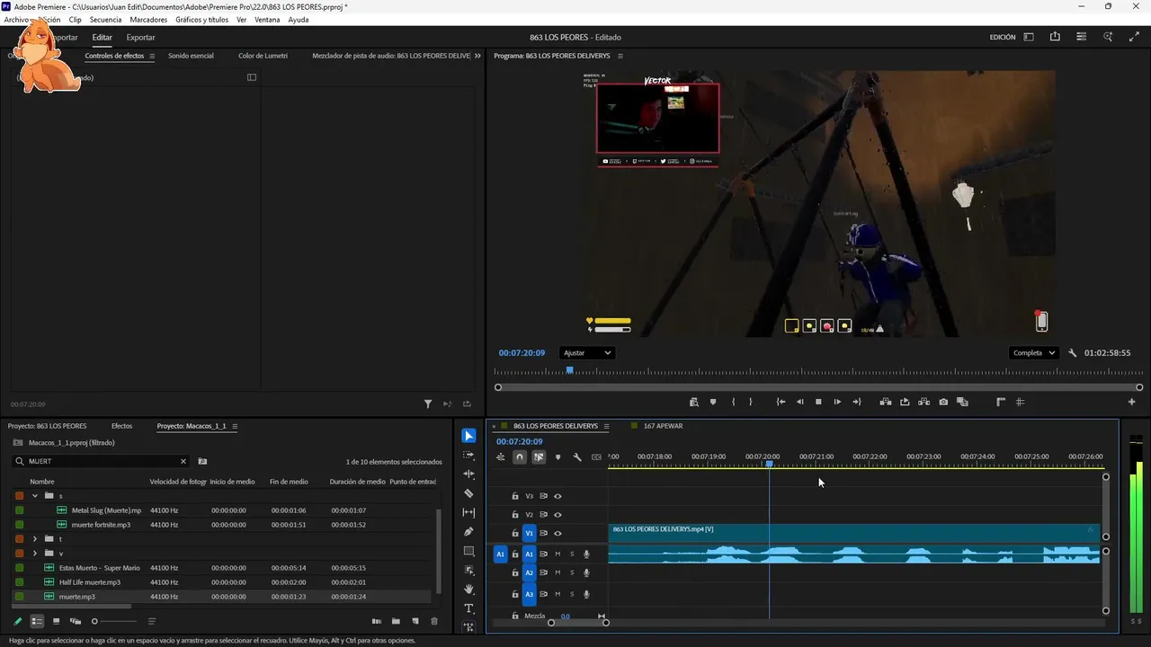Screen dimensions: 1151x647
Task: Open the Button Editor plus icon
Action: click(1132, 402)
